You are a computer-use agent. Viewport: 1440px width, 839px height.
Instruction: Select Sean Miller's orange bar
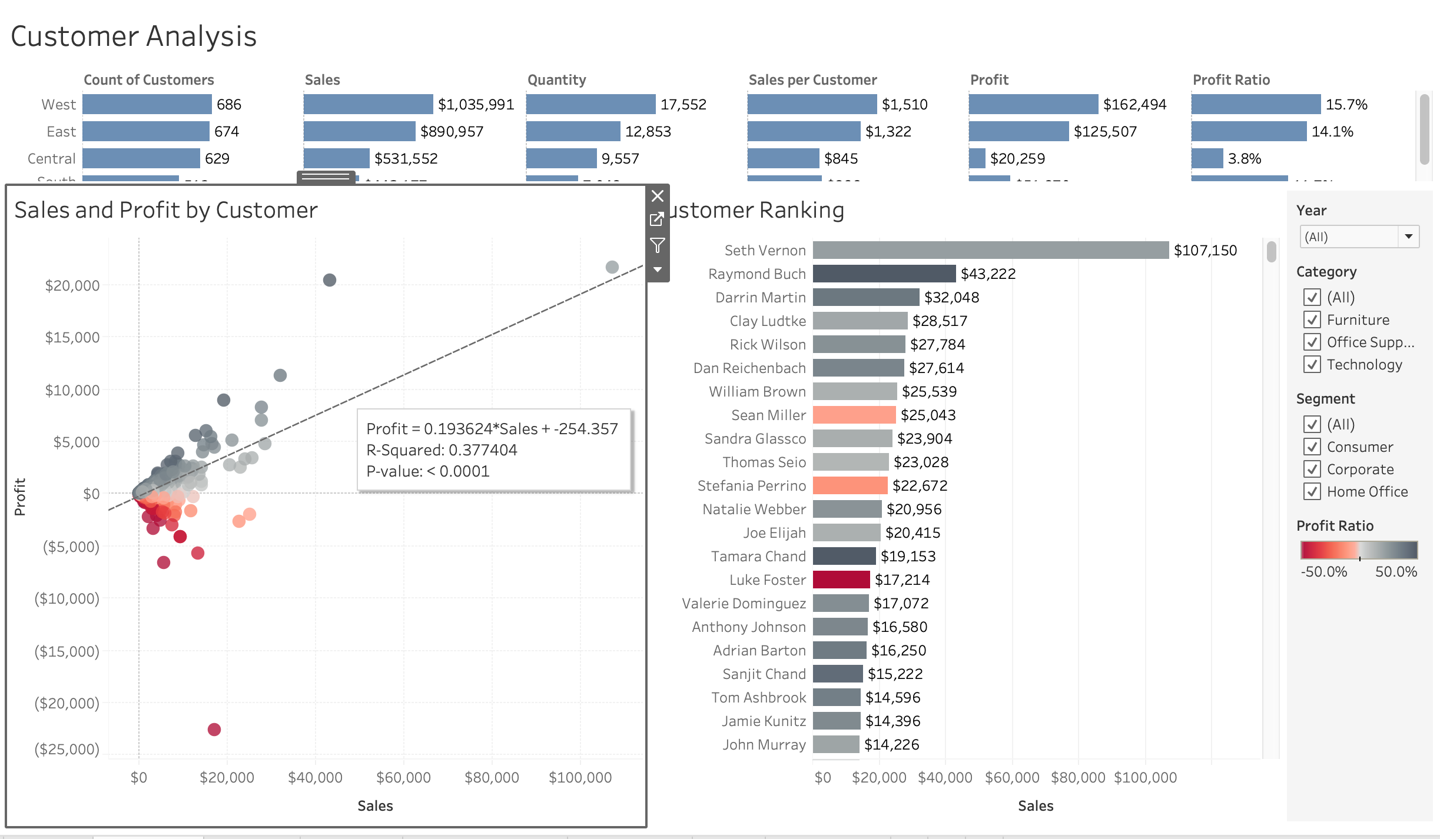click(x=854, y=415)
